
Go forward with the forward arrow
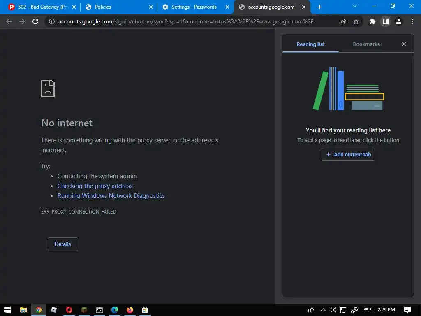click(x=22, y=21)
